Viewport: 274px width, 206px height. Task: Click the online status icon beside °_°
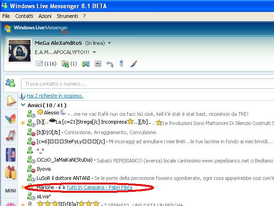[x=30, y=150]
